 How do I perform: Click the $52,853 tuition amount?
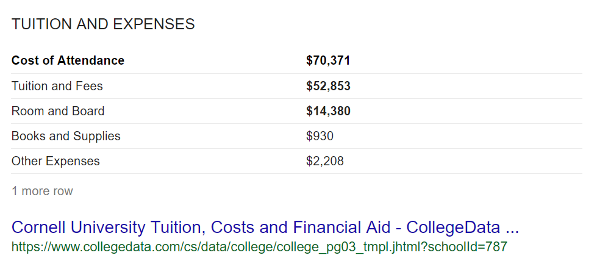click(x=328, y=86)
